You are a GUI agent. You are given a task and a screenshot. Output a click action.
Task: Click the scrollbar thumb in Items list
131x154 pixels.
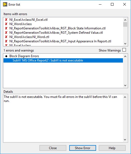click(x=125, y=24)
